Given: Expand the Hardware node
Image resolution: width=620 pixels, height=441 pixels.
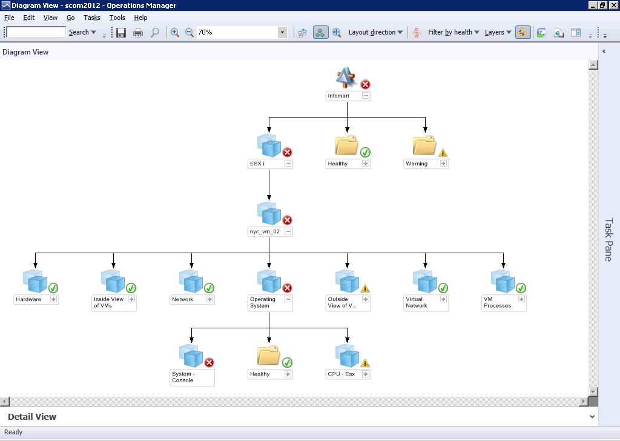Looking at the screenshot, I should coord(53,299).
